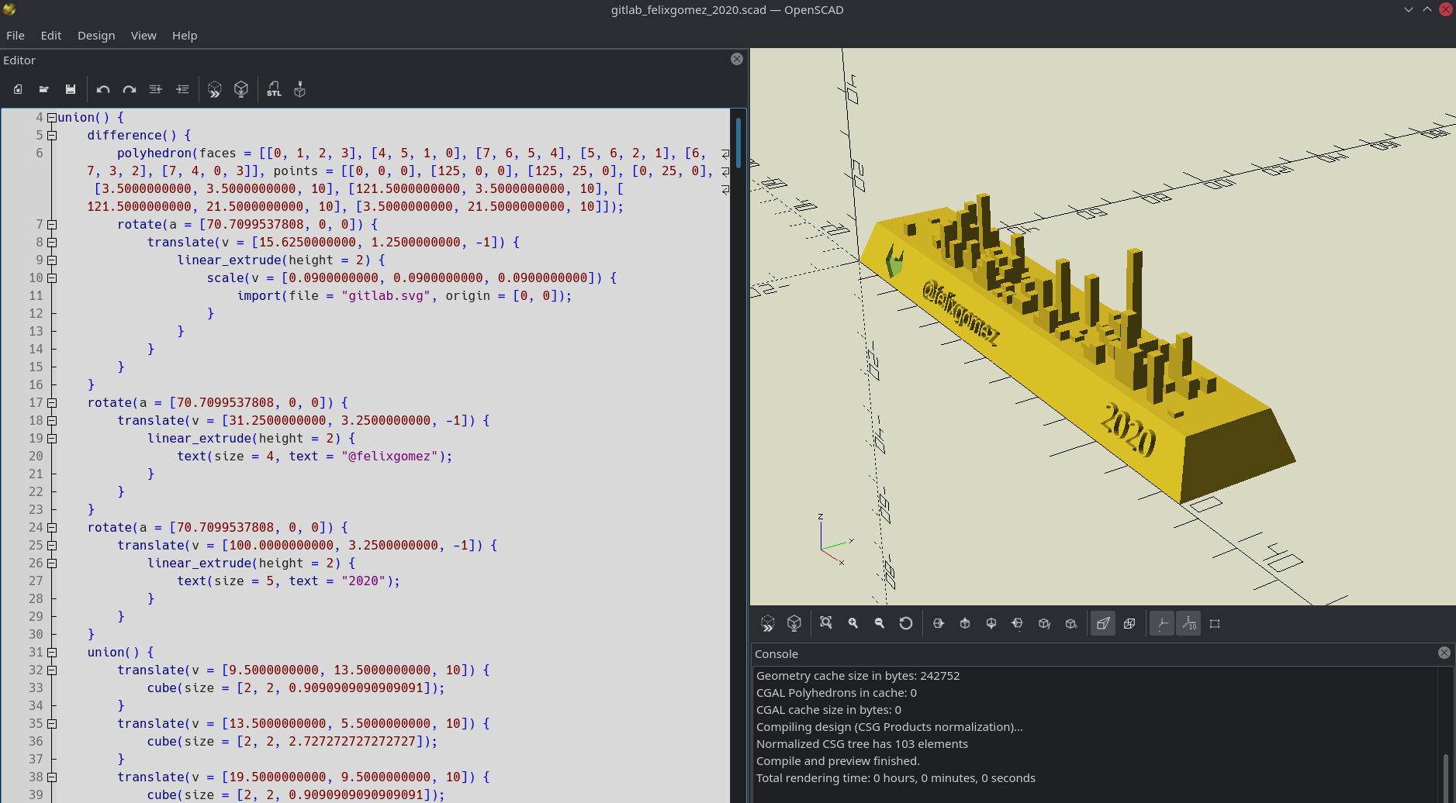1456x803 pixels.
Task: Switch to the Bottom view
Action: (x=991, y=623)
